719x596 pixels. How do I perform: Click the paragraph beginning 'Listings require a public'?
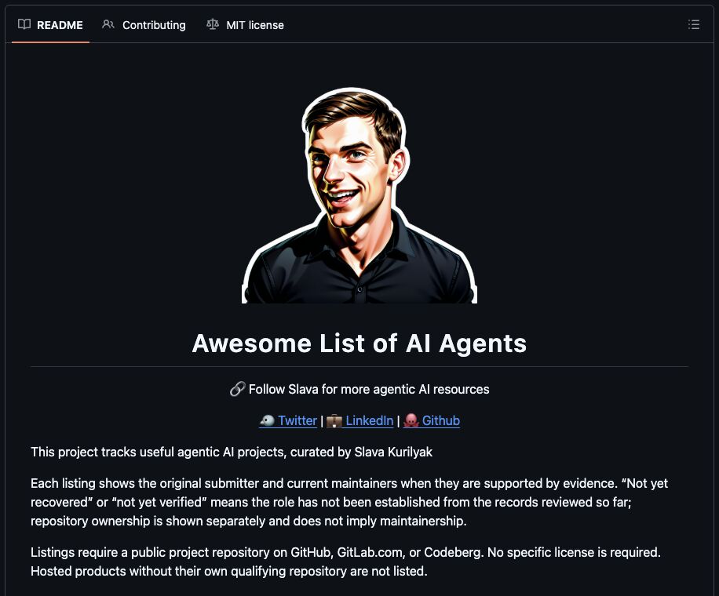[345, 561]
